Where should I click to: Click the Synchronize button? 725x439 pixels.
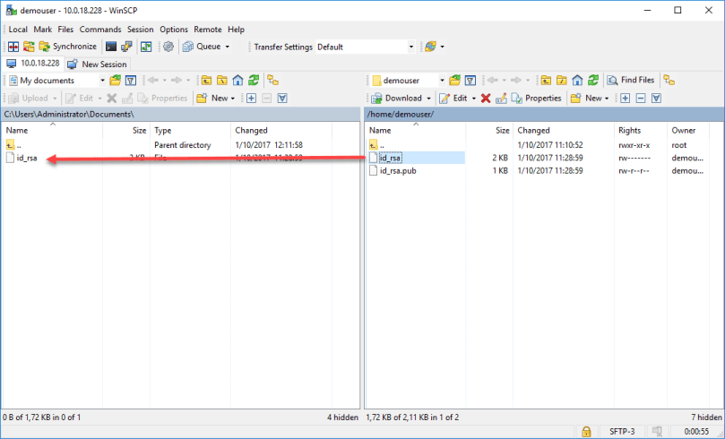click(x=68, y=47)
